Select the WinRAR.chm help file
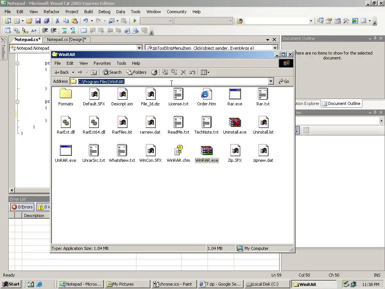Viewport: 385px width, 289px height. (x=178, y=154)
